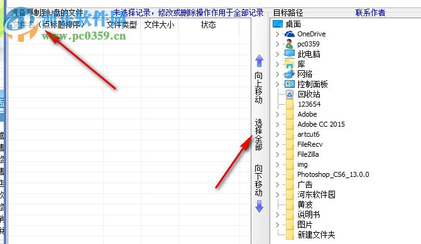Viewport: 421px width, 244px height.
Task: Expand the OneDrive tree node
Action: click(277, 34)
